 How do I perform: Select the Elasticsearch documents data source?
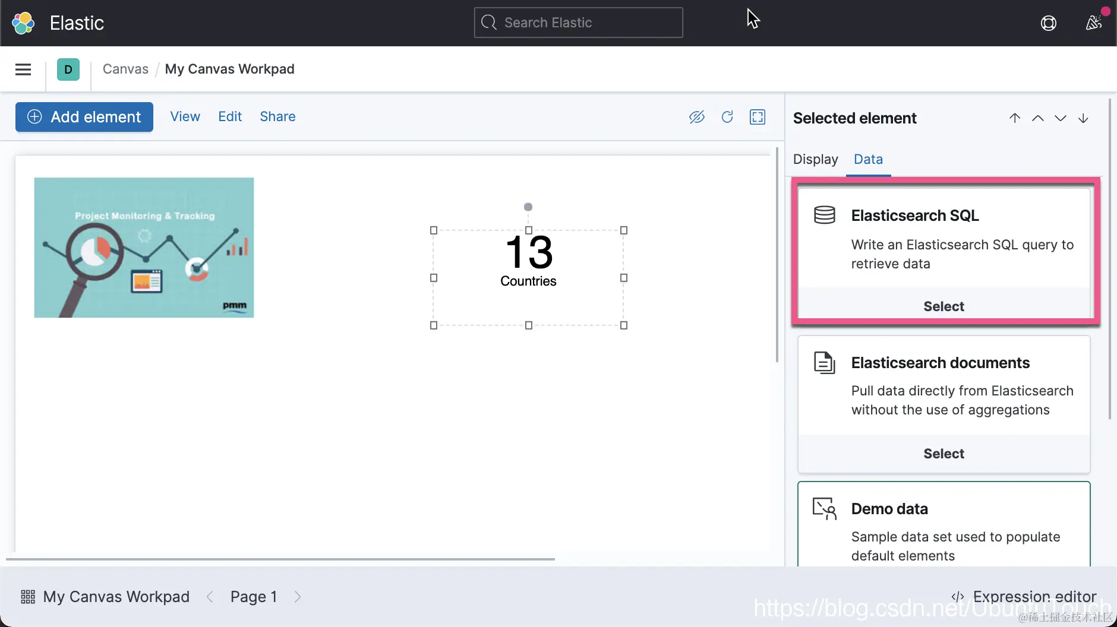tap(944, 454)
